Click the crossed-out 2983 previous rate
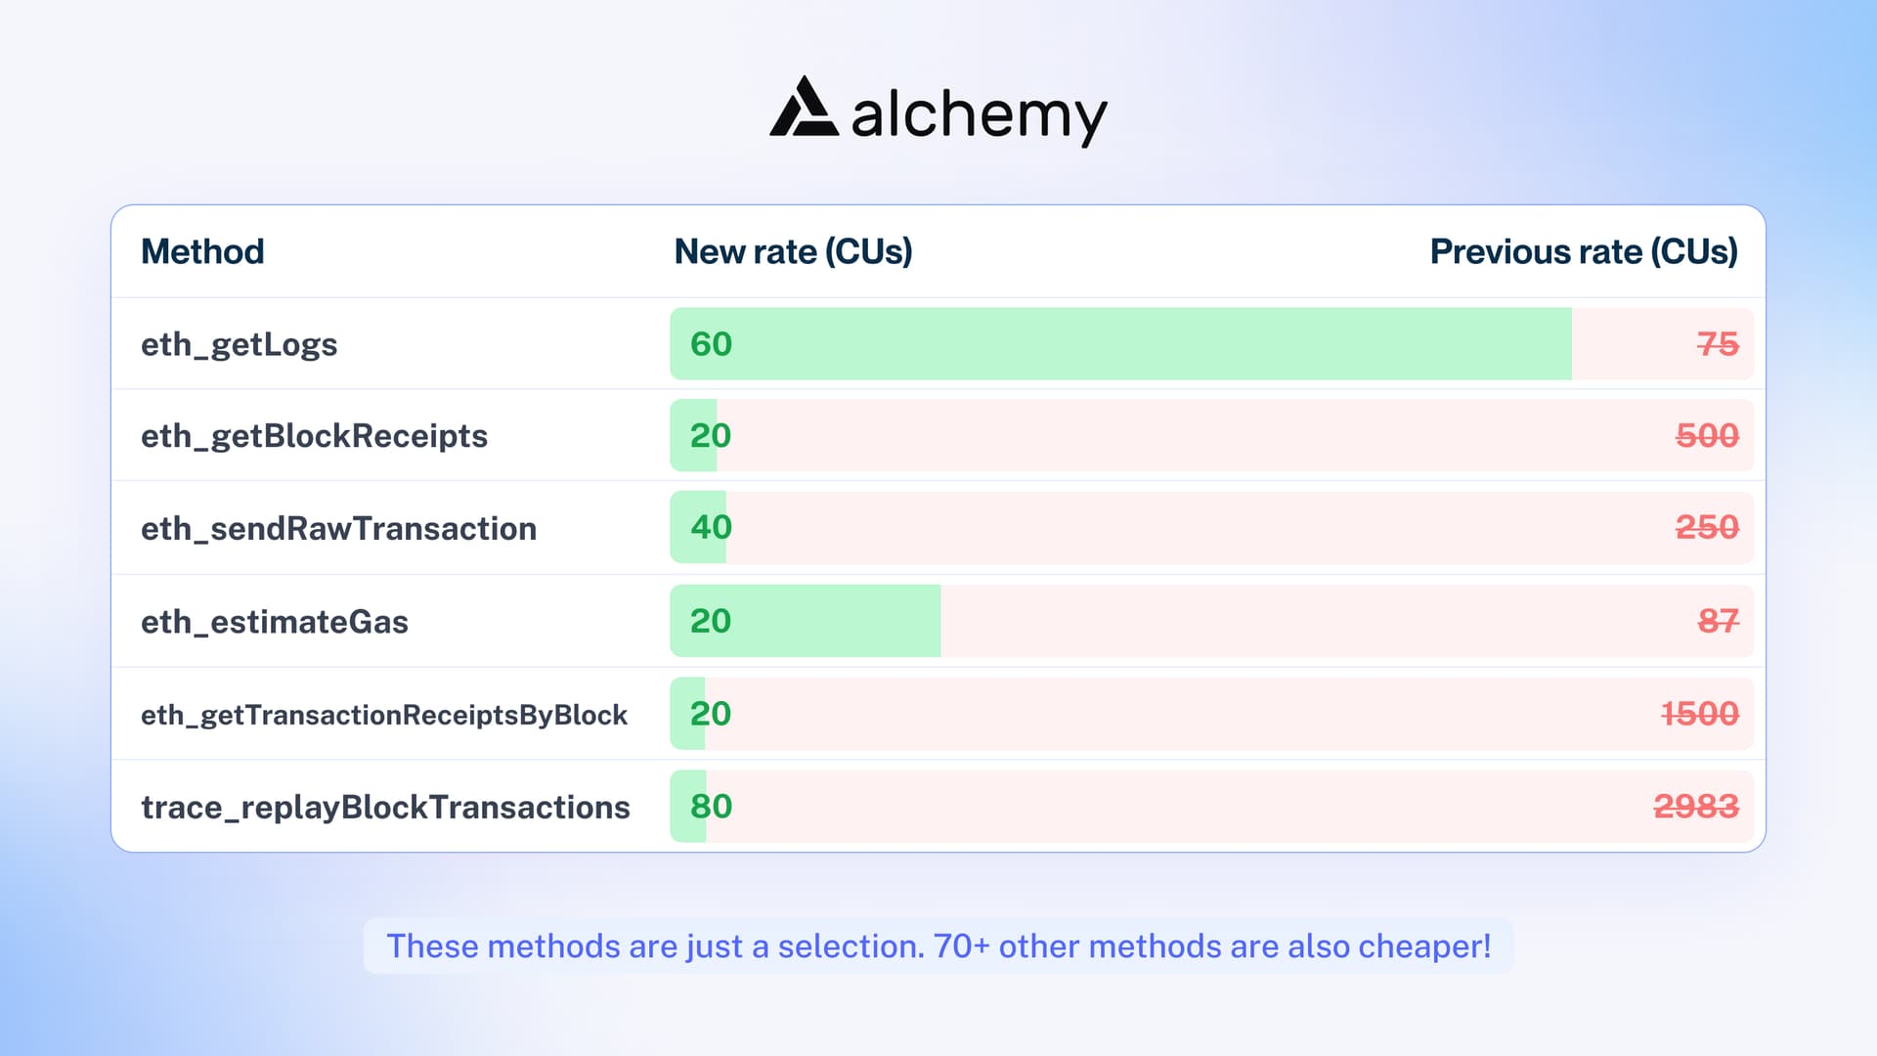The image size is (1877, 1056). click(x=1696, y=807)
